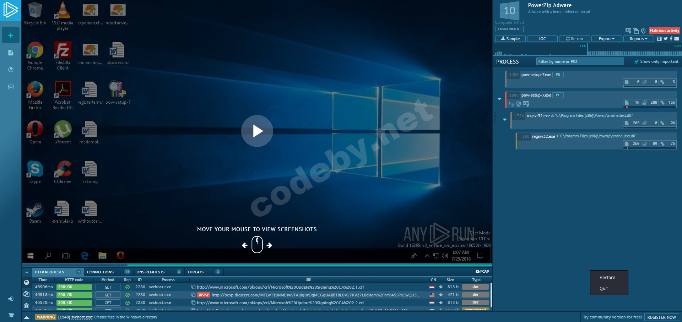The image size is (682, 322).
Task: Click the RAM usage graph
Action: 635,50
